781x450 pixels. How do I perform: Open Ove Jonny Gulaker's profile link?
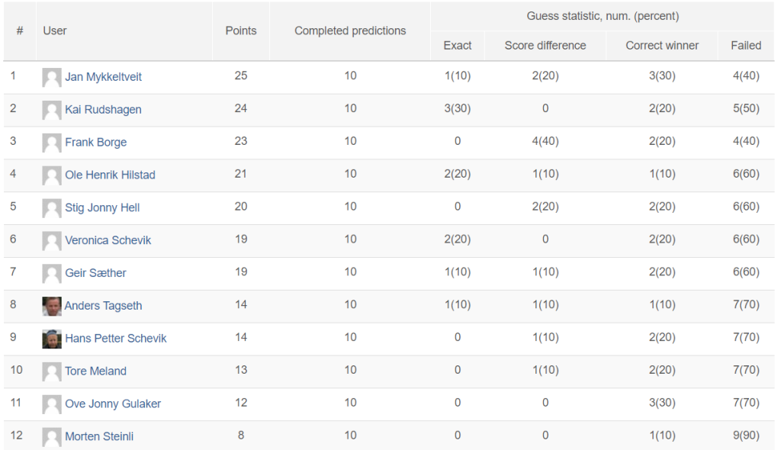point(113,403)
